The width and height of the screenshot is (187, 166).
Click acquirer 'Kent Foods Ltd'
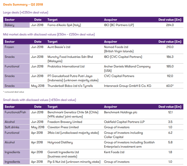coord(114,152)
